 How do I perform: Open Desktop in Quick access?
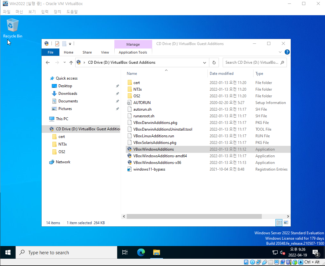point(65,86)
